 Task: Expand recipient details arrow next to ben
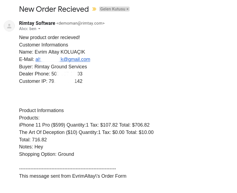pos(39,29)
